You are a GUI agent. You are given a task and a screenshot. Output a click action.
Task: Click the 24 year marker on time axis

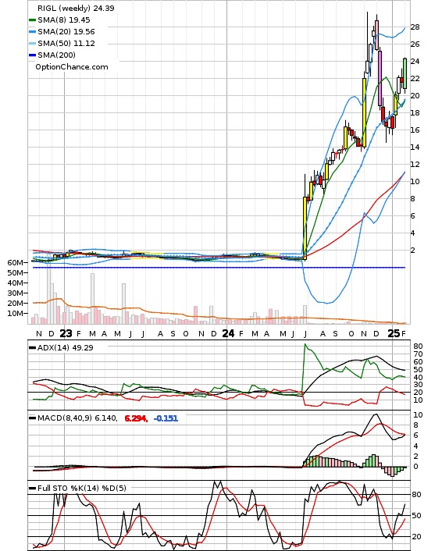point(228,333)
